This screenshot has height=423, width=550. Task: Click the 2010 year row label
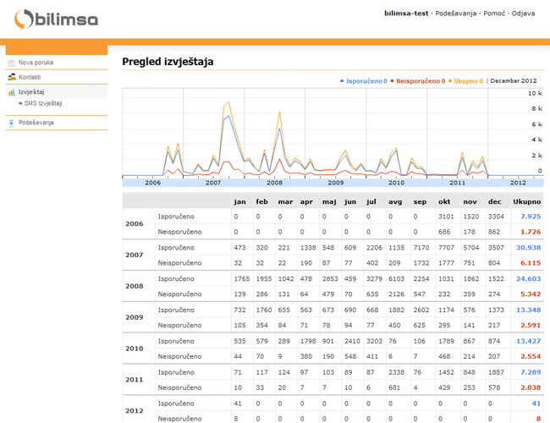point(135,349)
